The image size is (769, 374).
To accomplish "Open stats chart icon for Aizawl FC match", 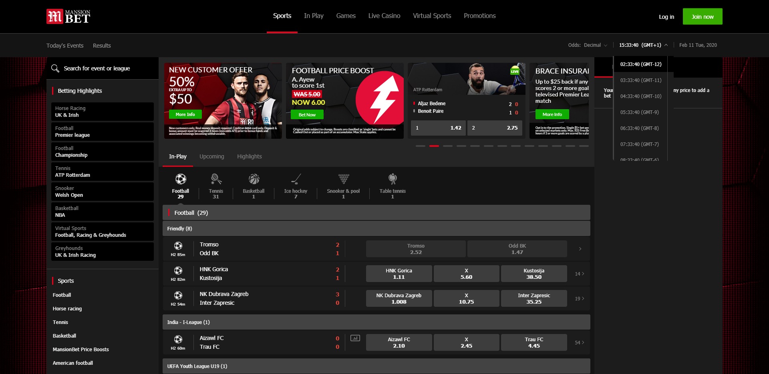I will 355,338.
